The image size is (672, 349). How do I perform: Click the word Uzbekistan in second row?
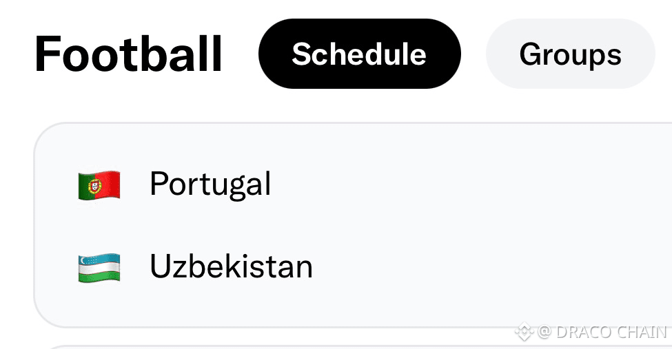pyautogui.click(x=231, y=266)
